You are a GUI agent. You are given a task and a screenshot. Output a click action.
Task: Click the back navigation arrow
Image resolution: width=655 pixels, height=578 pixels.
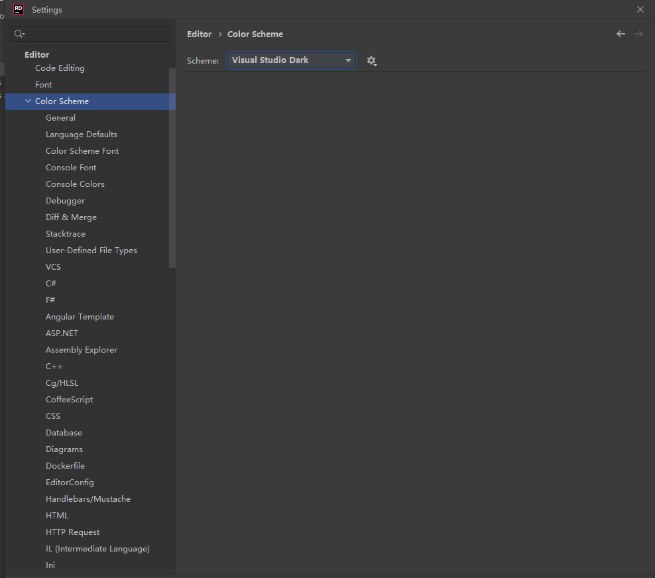[621, 33]
